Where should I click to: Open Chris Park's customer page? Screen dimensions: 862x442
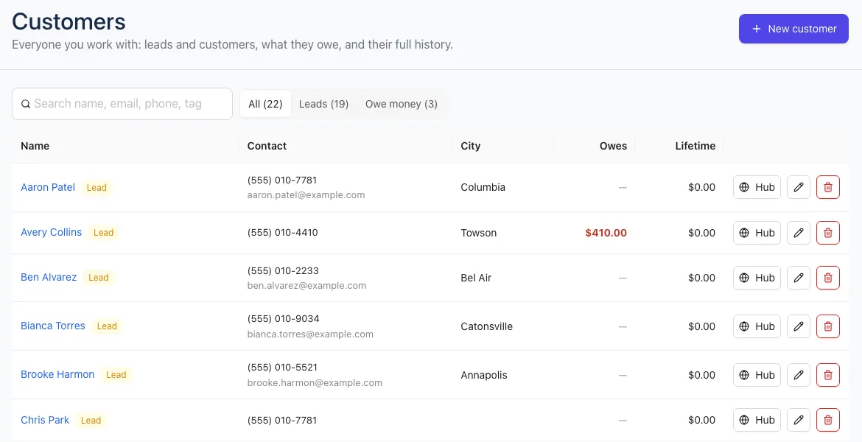45,420
